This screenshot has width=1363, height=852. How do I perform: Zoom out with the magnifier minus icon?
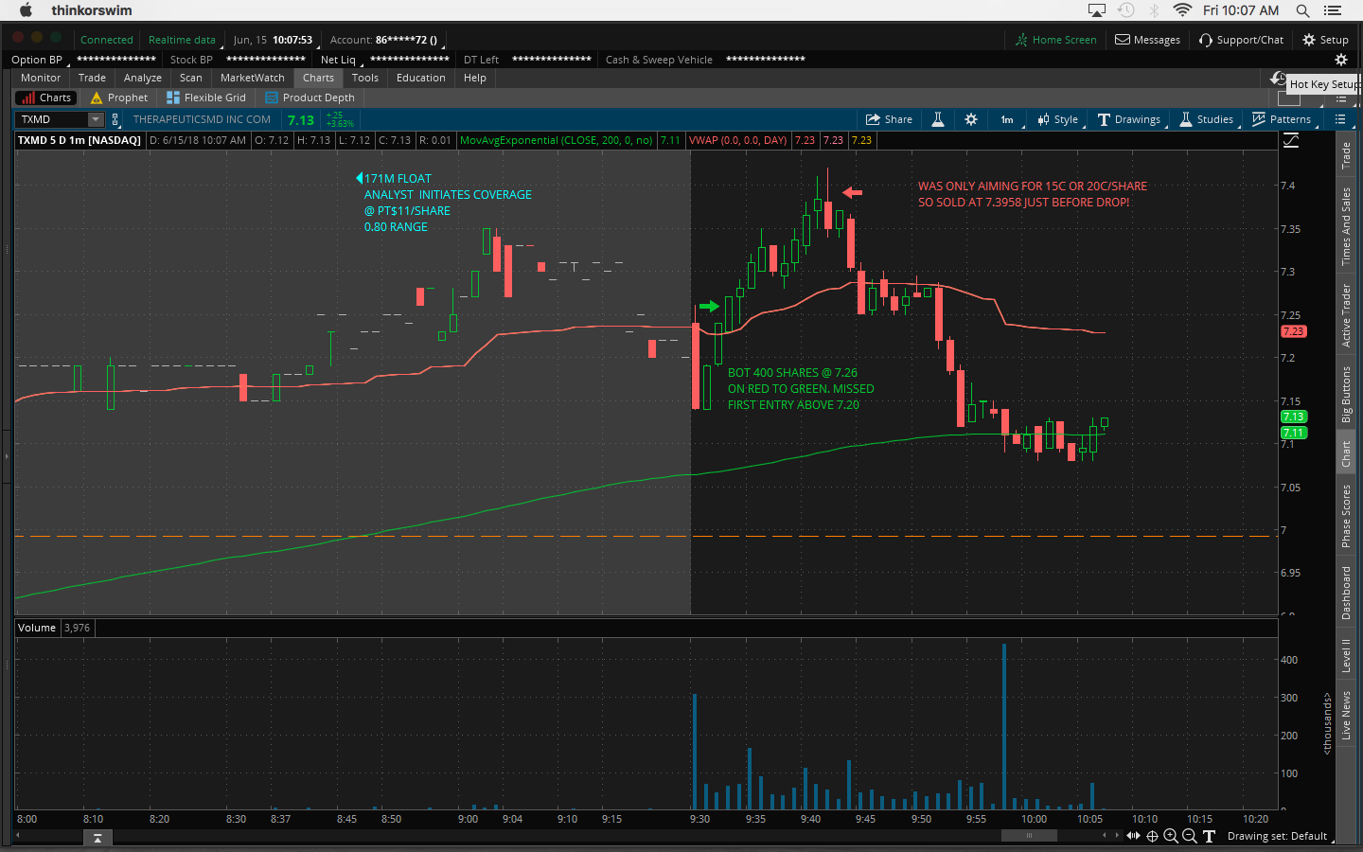[x=1190, y=836]
